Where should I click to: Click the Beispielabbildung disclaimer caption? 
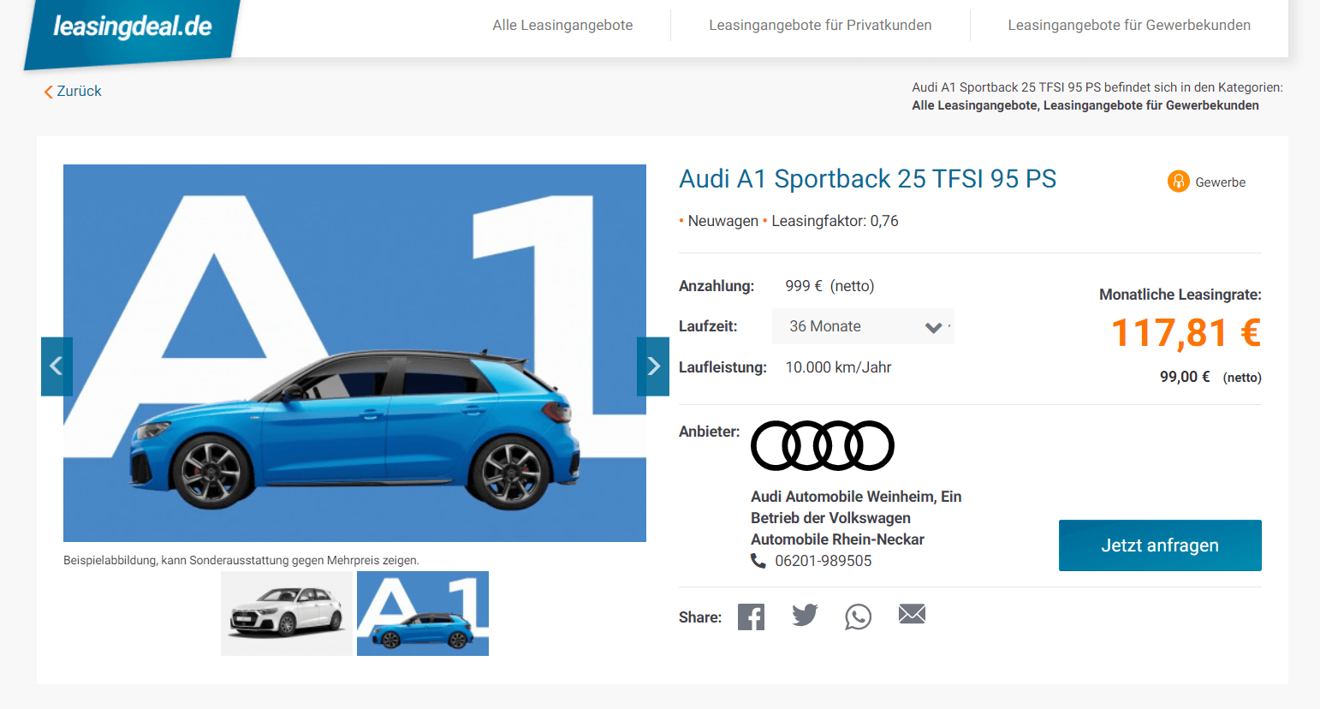point(241,560)
